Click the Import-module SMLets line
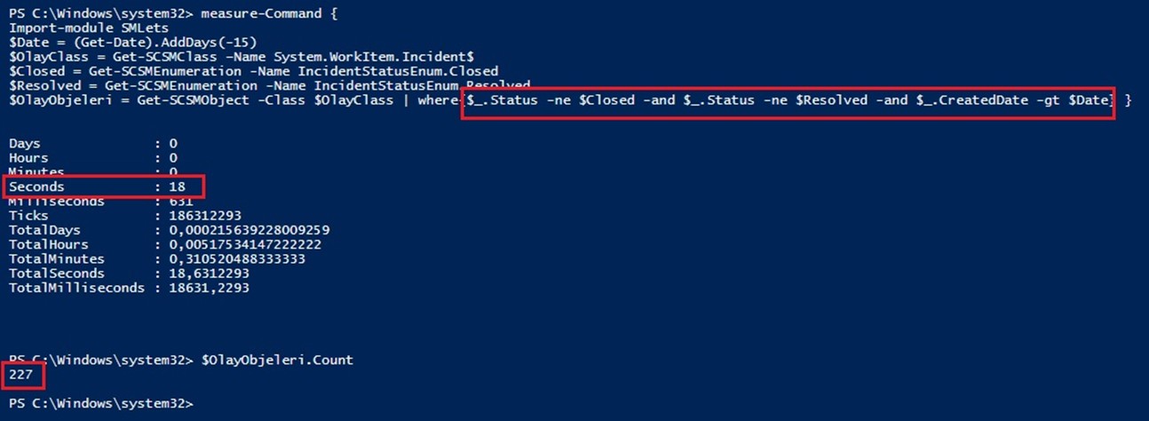Screen dimensions: 1149x421 tap(75, 28)
